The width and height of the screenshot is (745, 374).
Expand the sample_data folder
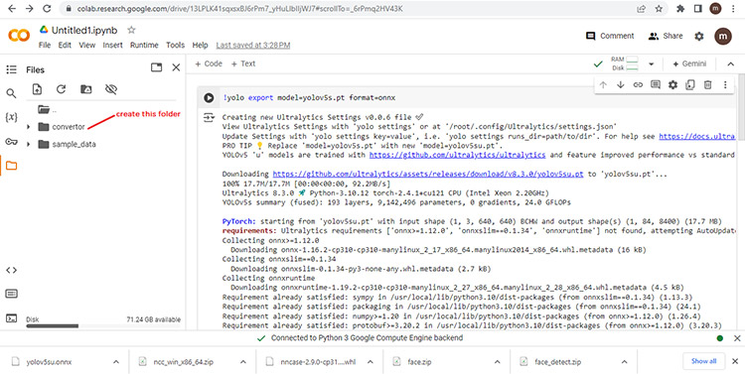(29, 144)
